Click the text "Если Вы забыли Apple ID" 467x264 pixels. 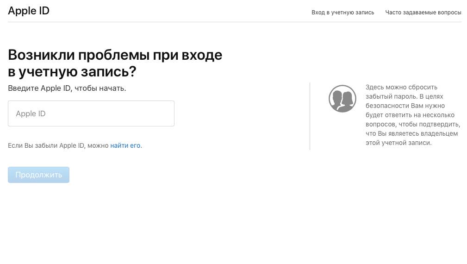point(46,145)
